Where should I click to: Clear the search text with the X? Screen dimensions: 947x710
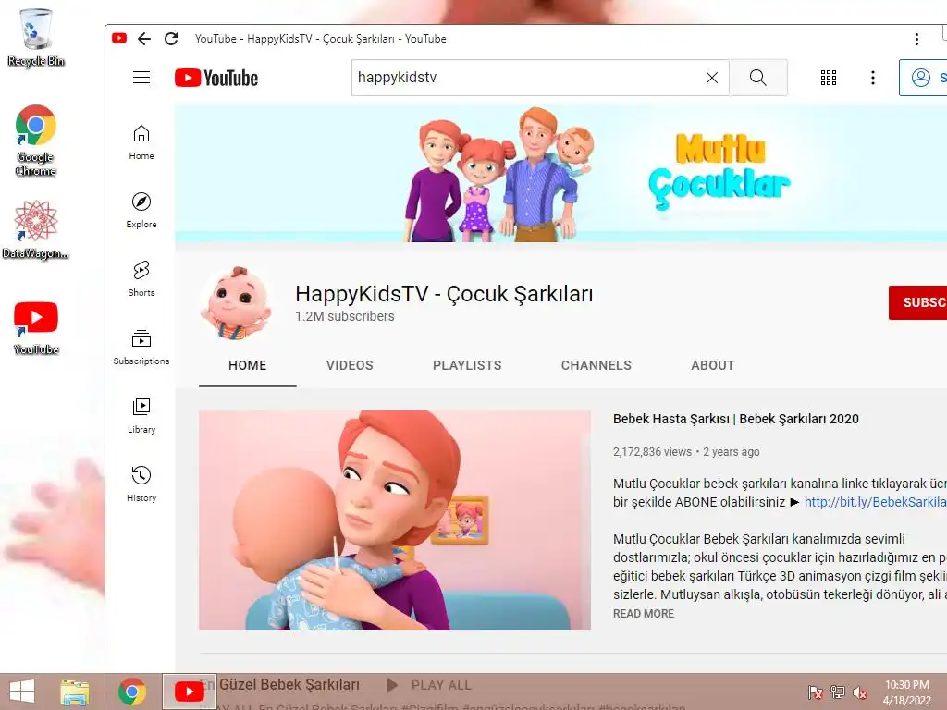712,78
